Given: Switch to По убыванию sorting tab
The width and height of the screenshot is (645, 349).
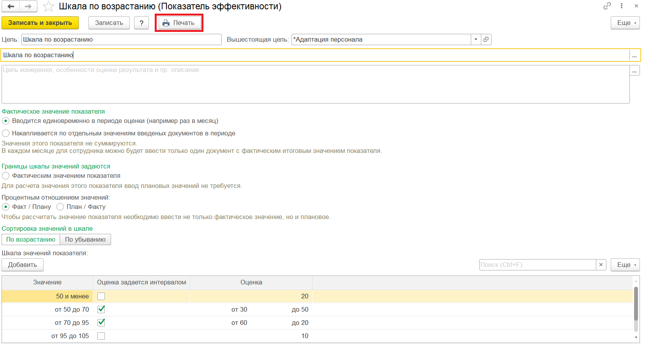Looking at the screenshot, I should (x=85, y=240).
